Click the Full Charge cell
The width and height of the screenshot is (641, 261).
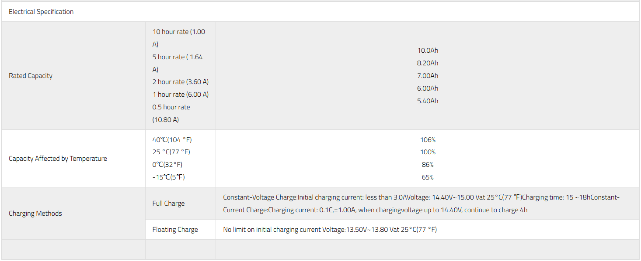coord(168,203)
